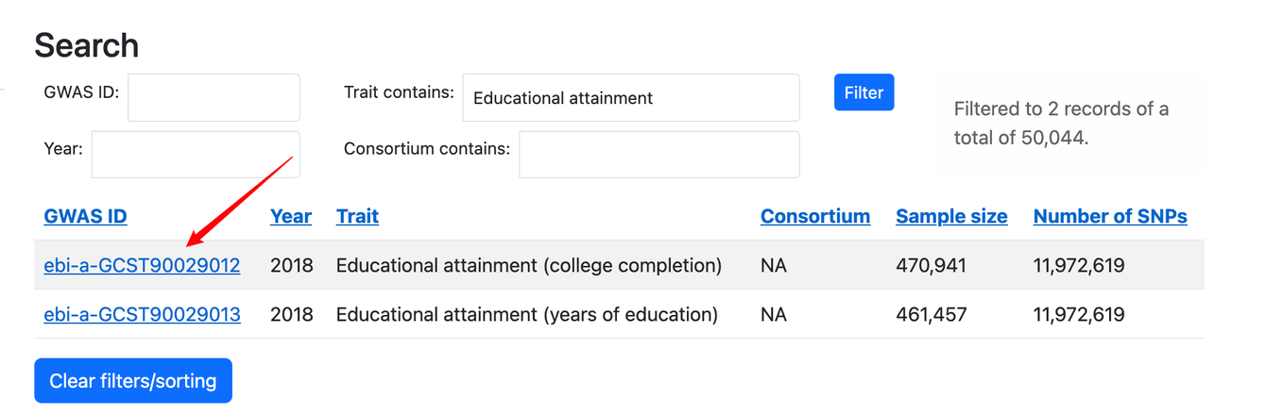The image size is (1266, 415).
Task: Sort by the GWAS ID column header
Action: (x=85, y=217)
